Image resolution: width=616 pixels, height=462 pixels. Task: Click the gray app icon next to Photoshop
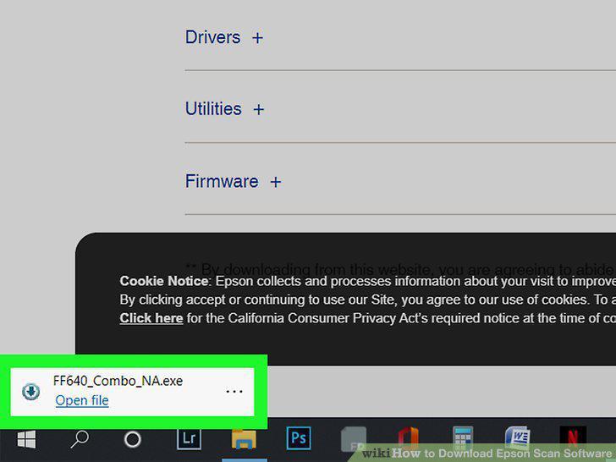354,439
